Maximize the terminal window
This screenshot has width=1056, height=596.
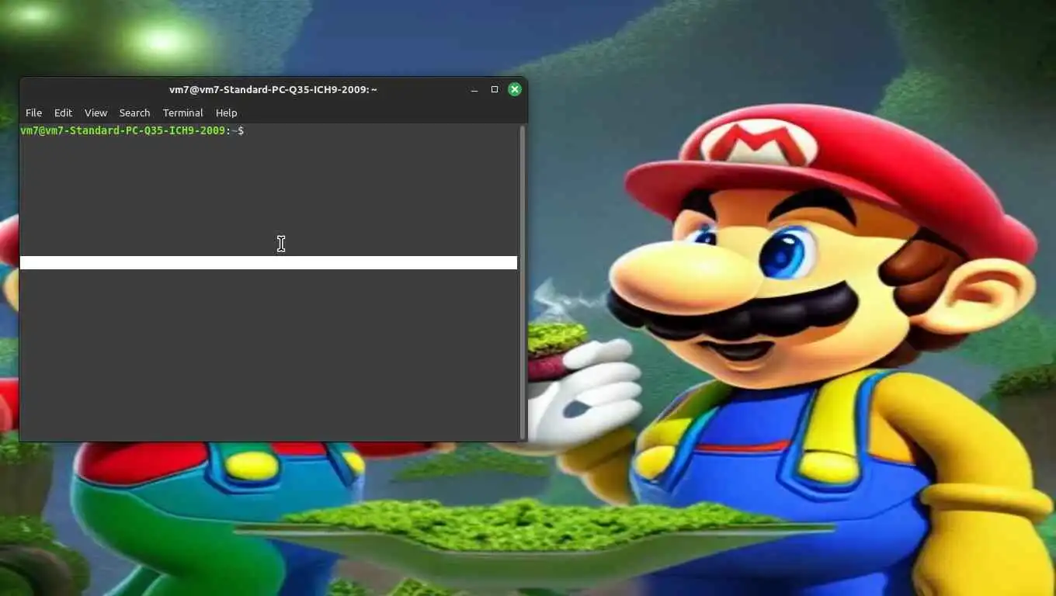coord(495,89)
